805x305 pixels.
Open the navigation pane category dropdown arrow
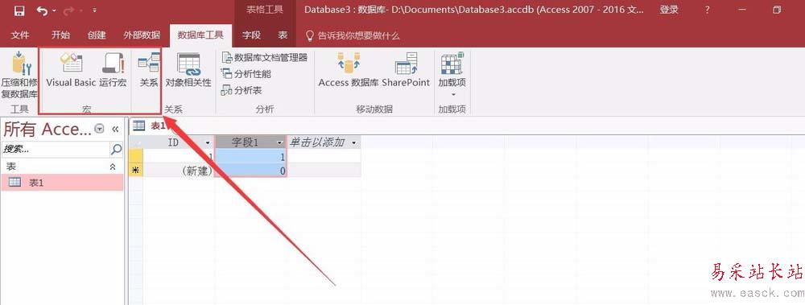[x=100, y=129]
